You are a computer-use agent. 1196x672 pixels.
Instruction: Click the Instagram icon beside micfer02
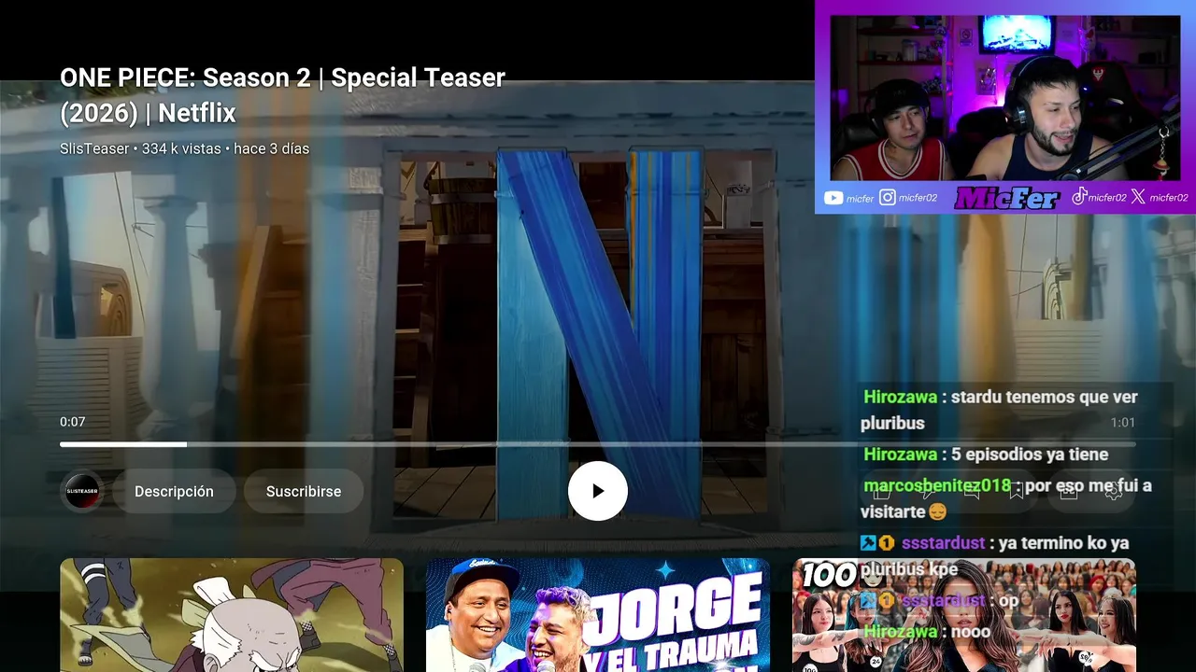point(888,198)
